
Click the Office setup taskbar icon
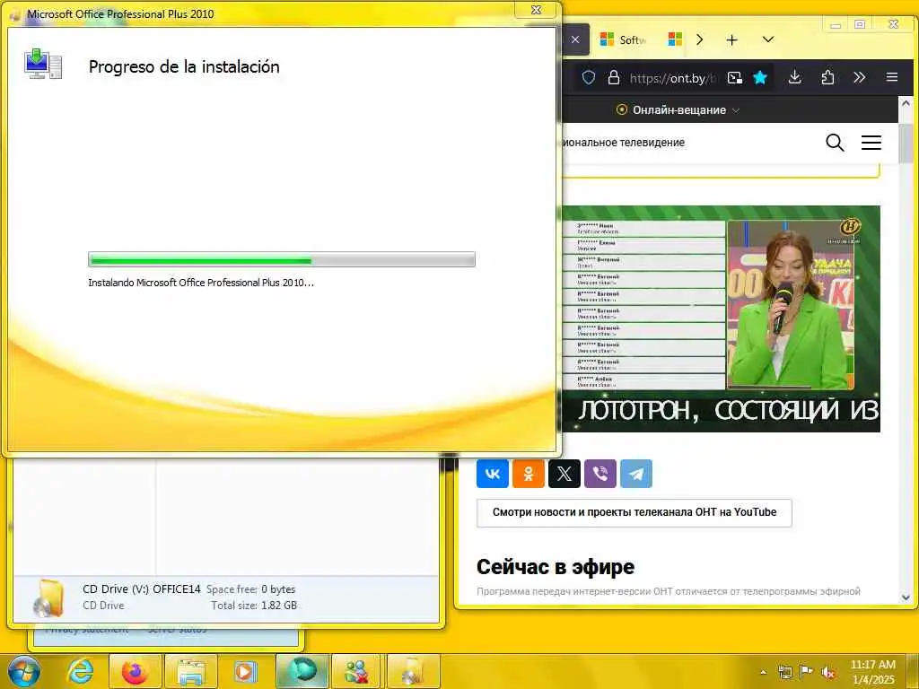(x=412, y=671)
